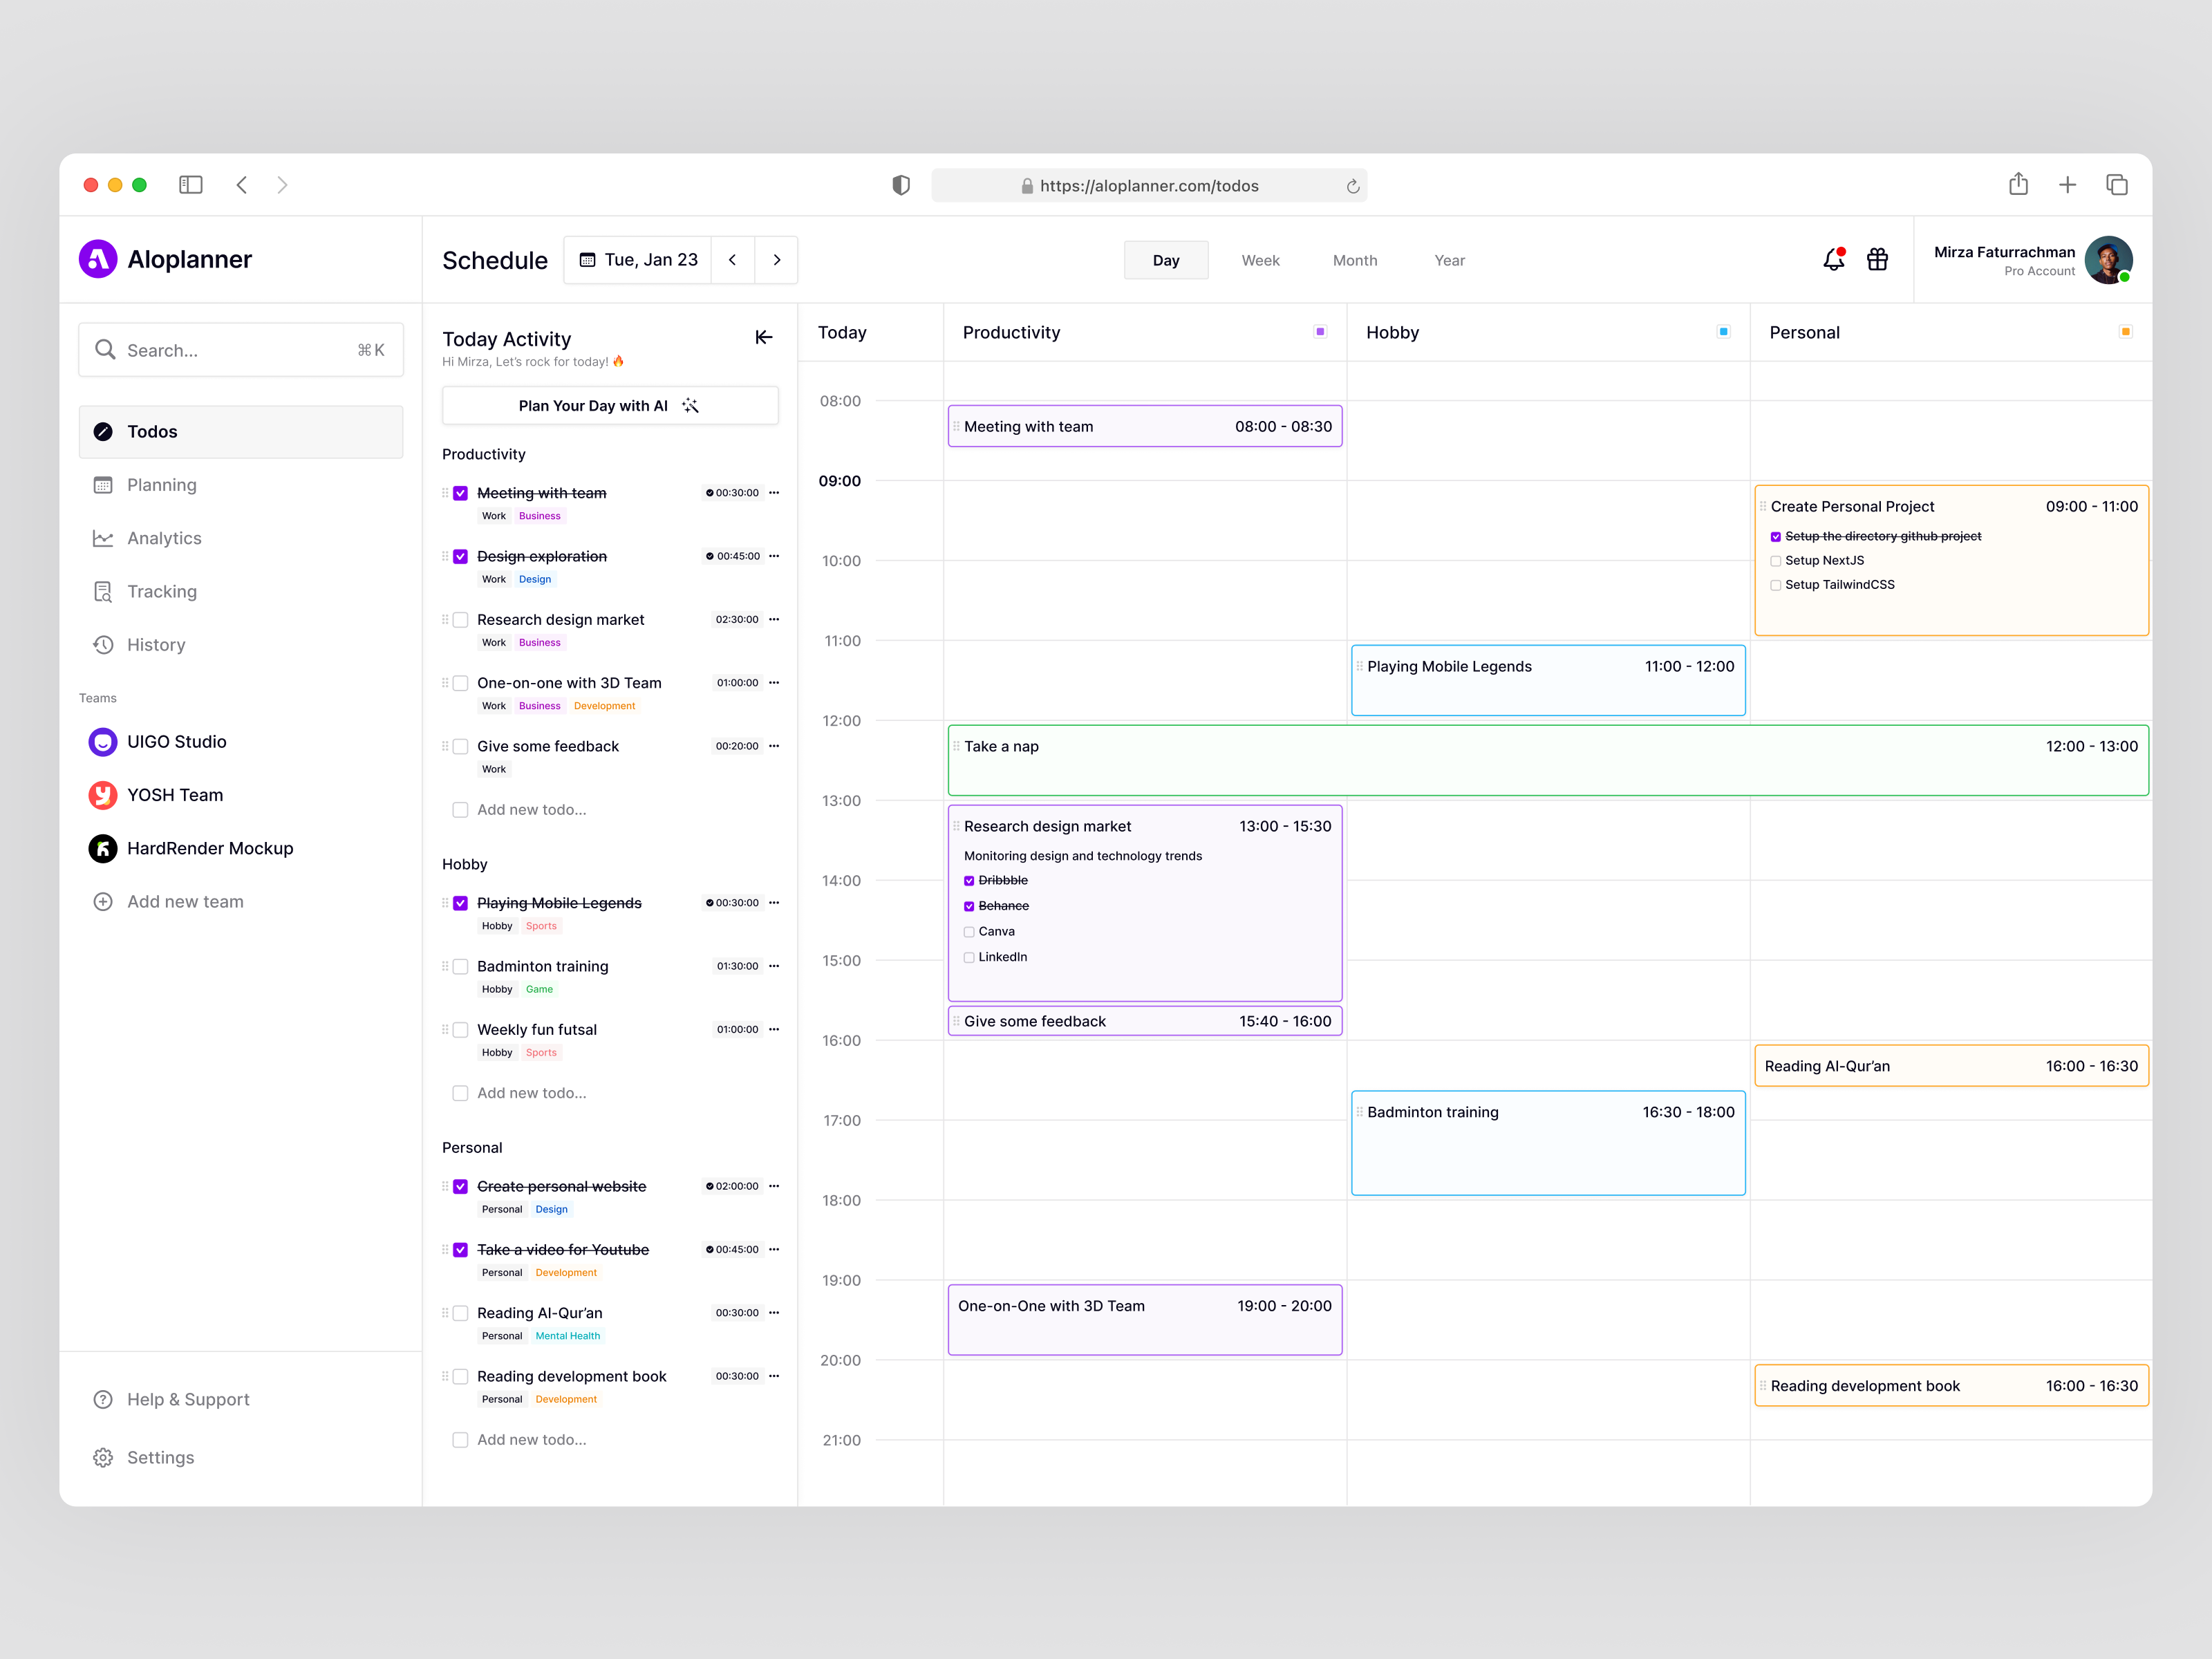2212x1659 pixels.
Task: Switch to the Week view tab
Action: 1260,260
